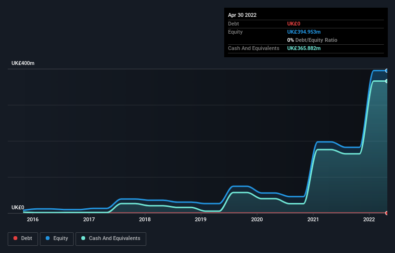Click the Equity row label in tooltip

click(x=235, y=32)
